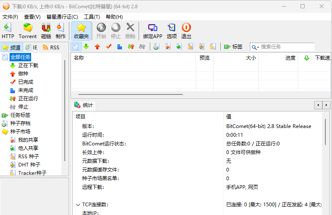
Task: Open the 选项 options icon
Action: [171, 31]
